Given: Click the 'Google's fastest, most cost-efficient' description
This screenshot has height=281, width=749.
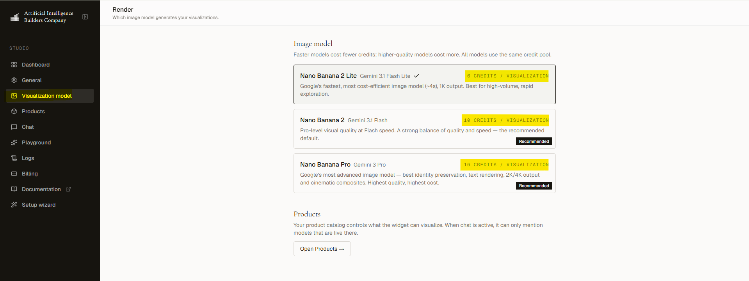Looking at the screenshot, I should click(x=416, y=90).
